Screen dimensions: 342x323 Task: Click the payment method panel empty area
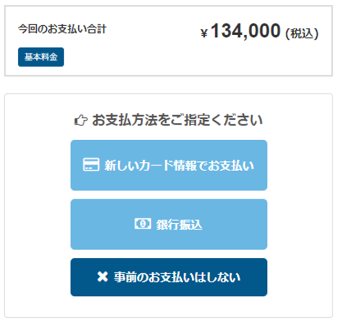point(300,218)
